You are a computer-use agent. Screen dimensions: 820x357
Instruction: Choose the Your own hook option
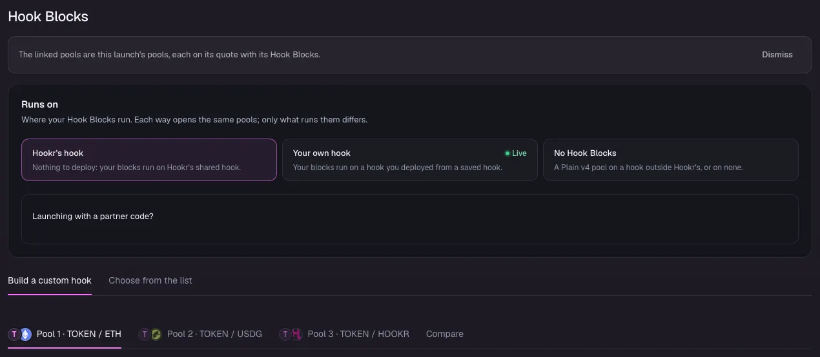tap(410, 160)
